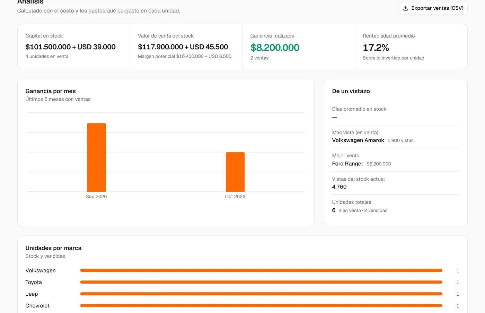Click the Ganancia realizada label
The image size is (485, 313).
click(272, 36)
